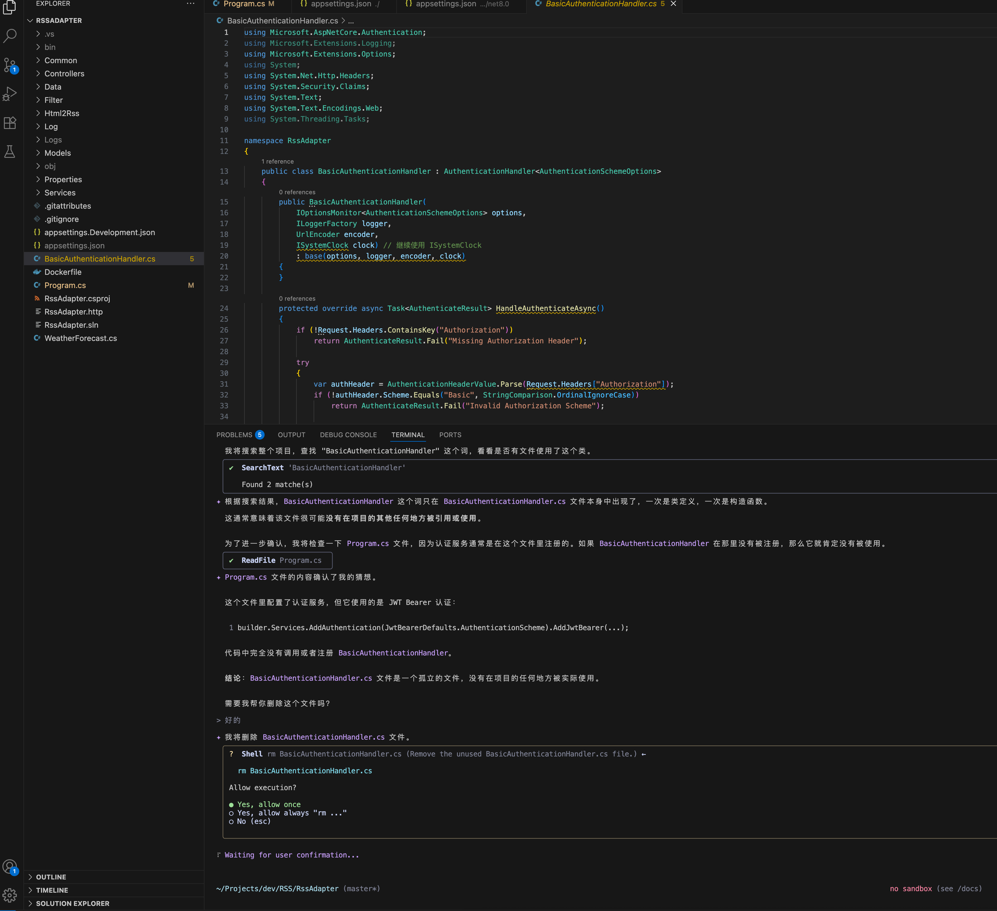Close the BasicAuthenticationHandler.cs editor tab
The height and width of the screenshot is (911, 997).
click(673, 4)
